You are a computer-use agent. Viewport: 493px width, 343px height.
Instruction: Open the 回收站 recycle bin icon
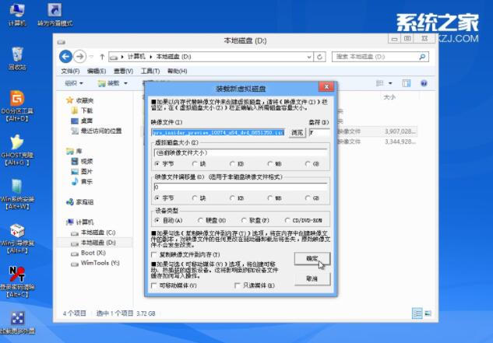click(16, 55)
